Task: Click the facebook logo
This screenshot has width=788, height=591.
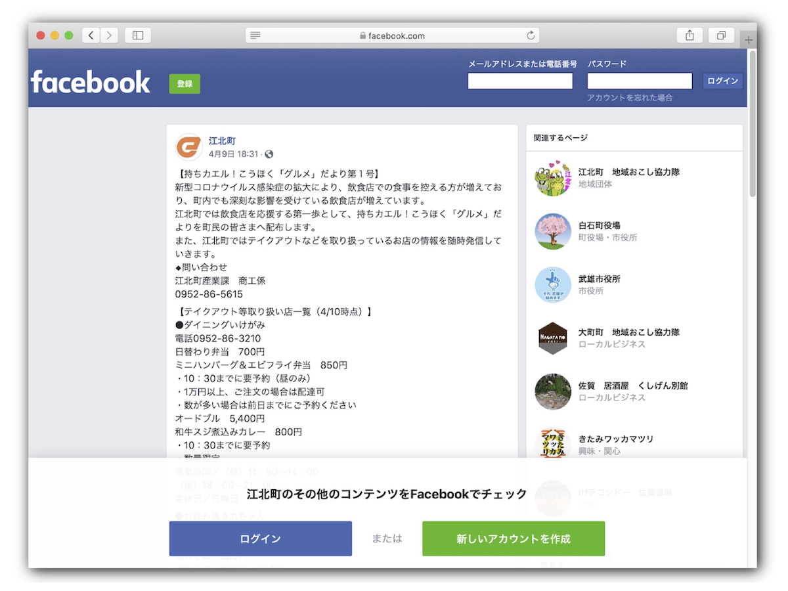Action: coord(91,82)
